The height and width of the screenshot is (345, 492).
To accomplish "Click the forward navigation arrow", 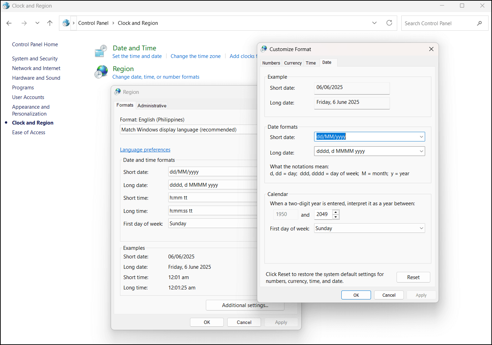I will coord(24,23).
